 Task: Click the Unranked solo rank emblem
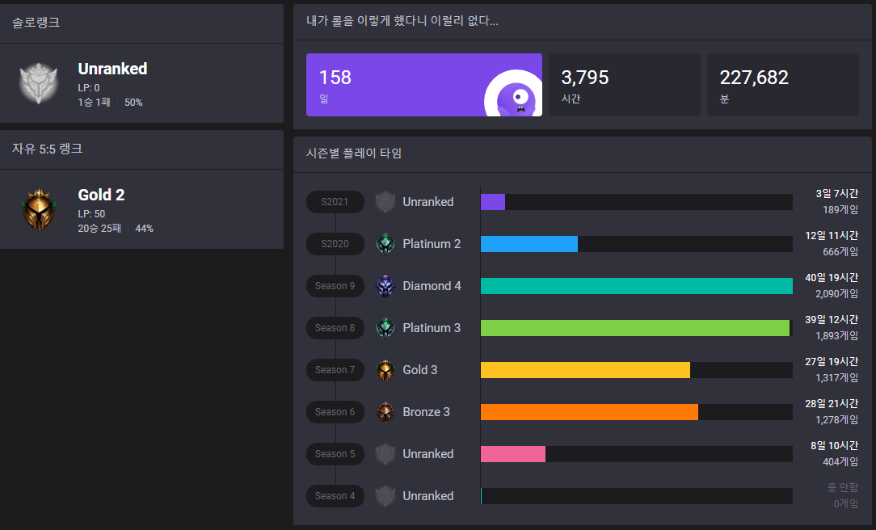pyautogui.click(x=39, y=83)
